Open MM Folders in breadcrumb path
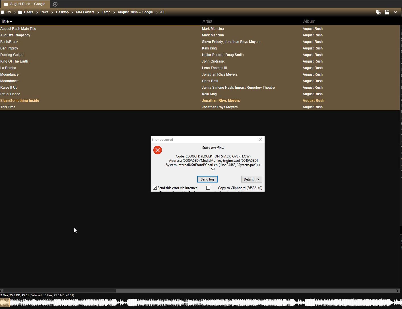Screen dimensions: 402x309 [x=85, y=12]
